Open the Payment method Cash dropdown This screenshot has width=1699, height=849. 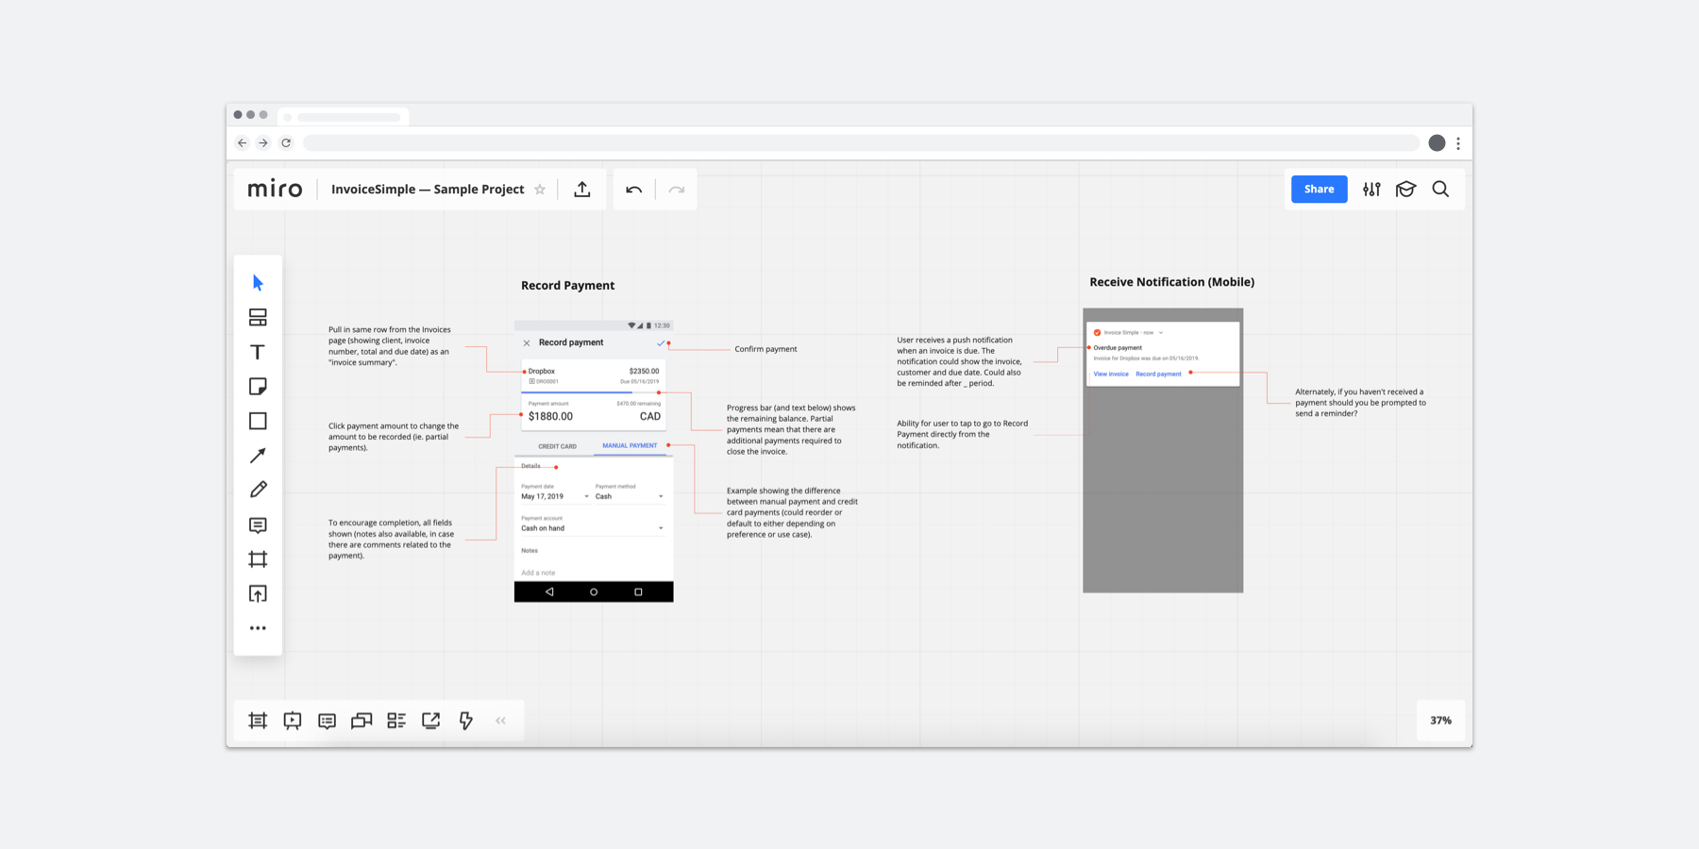click(661, 496)
